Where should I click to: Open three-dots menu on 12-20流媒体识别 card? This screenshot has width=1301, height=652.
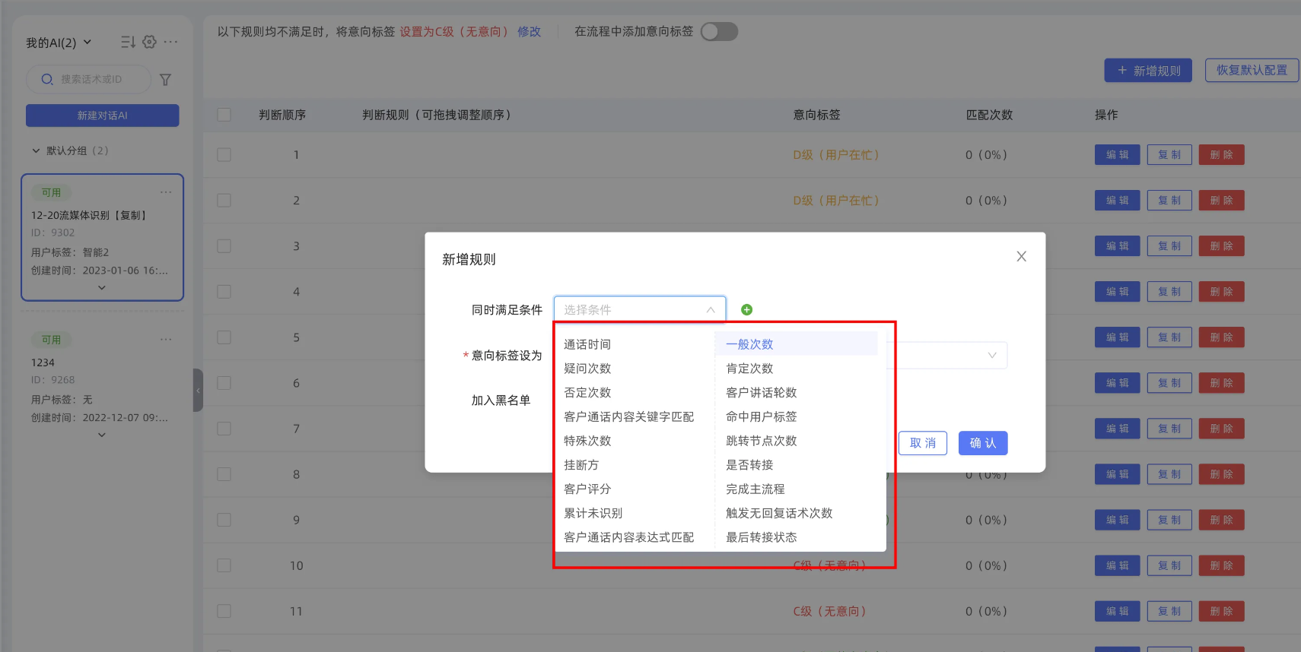166,192
